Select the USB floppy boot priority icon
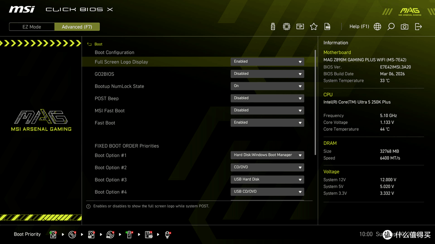 pos(149,234)
